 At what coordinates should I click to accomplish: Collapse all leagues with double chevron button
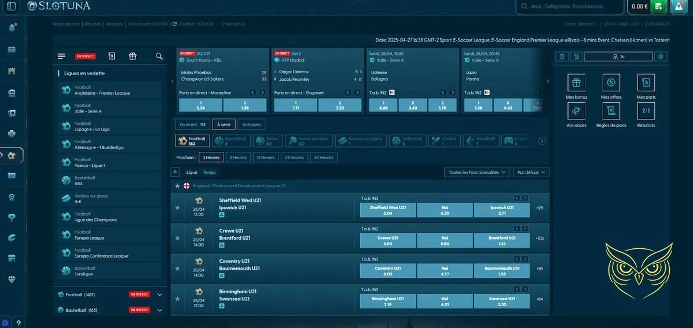tap(175, 173)
